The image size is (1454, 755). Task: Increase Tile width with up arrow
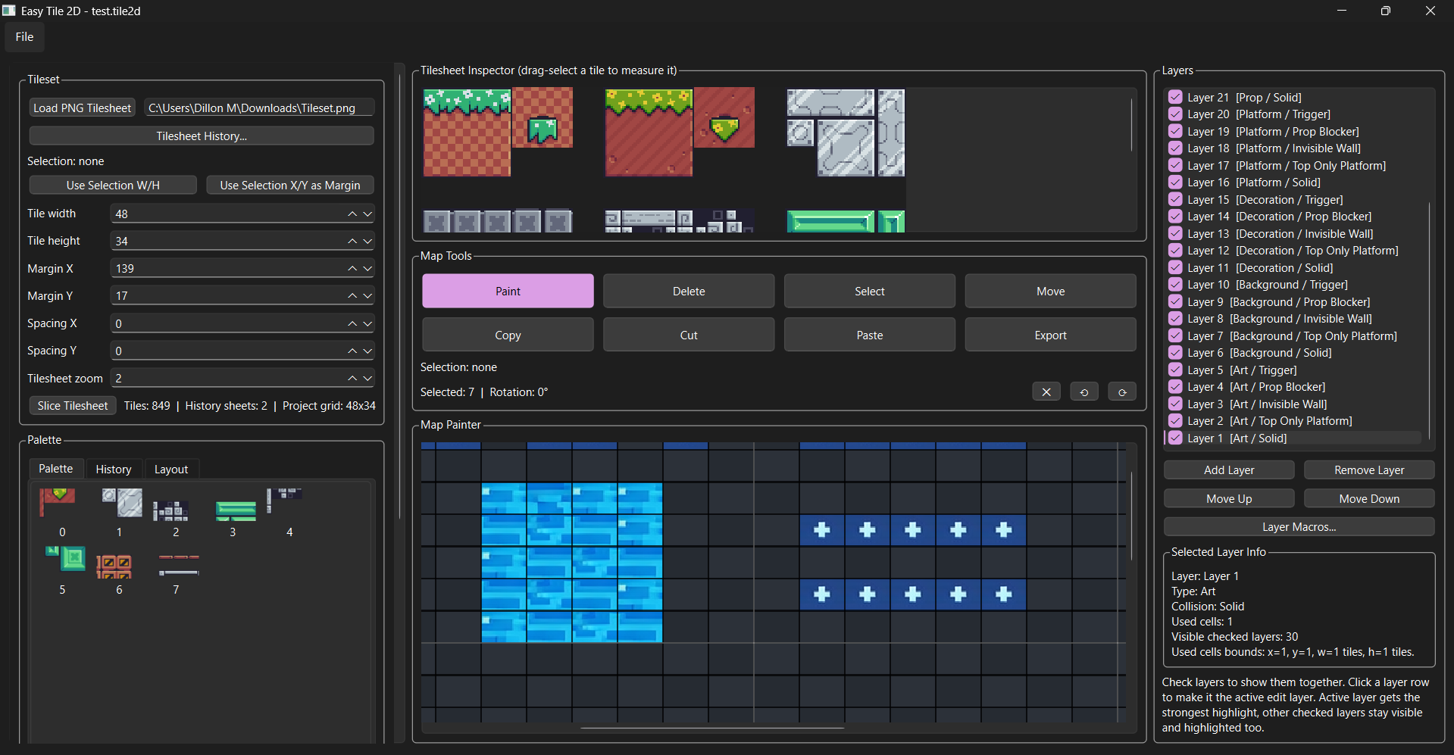click(x=352, y=214)
